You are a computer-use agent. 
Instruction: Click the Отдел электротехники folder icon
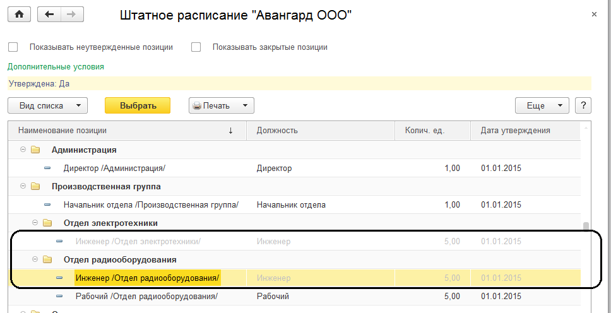pyautogui.click(x=48, y=223)
